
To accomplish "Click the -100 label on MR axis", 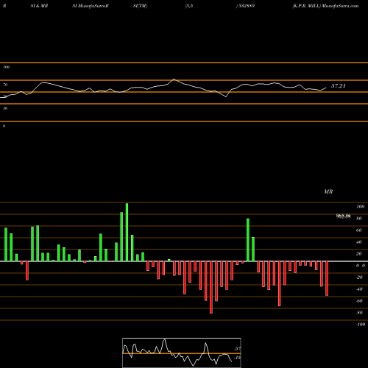I will [x=361, y=325].
